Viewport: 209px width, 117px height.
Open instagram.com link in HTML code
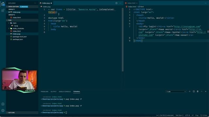click(x=187, y=27)
